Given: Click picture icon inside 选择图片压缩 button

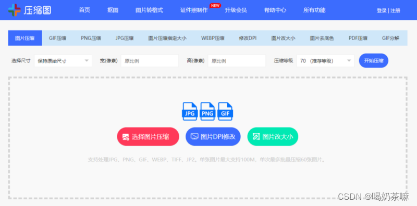Looking at the screenshot, I should (126, 137).
